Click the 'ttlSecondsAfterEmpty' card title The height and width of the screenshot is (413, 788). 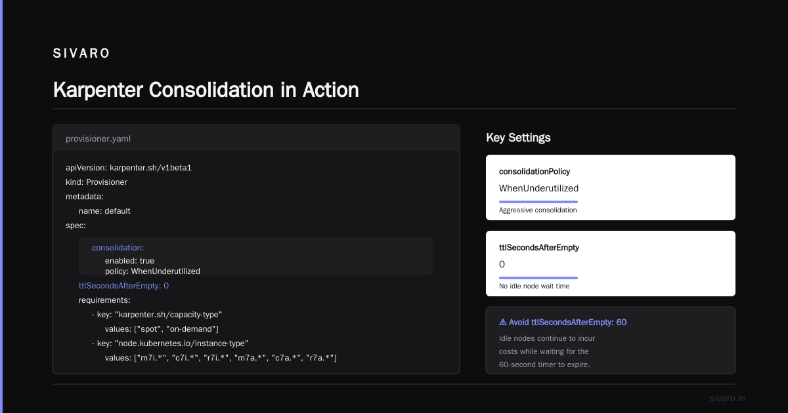(x=539, y=248)
